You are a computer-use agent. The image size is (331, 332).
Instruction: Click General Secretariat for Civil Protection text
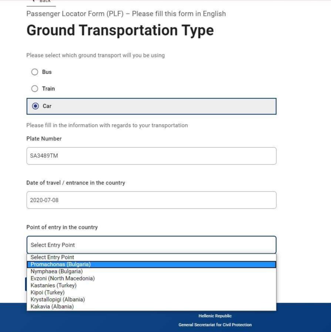[215, 325]
